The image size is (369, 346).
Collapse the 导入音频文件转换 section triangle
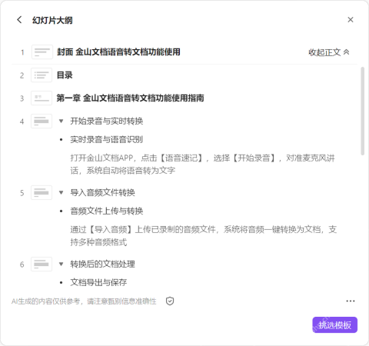61,192
